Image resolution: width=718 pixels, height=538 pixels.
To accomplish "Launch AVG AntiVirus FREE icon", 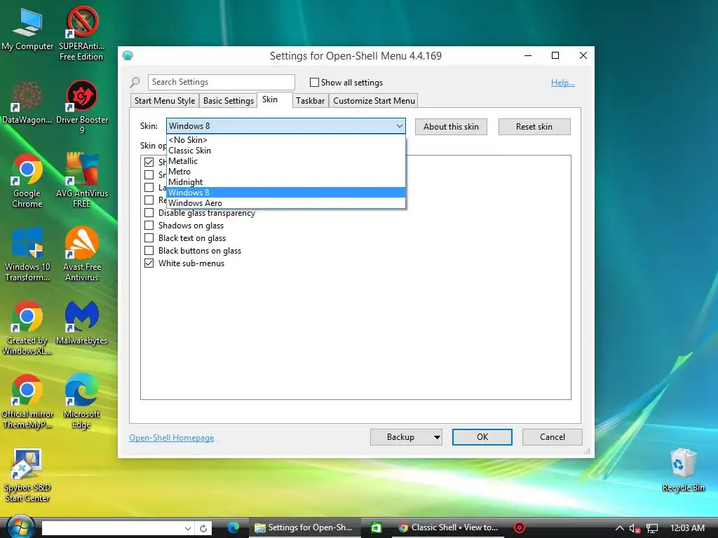I will [x=82, y=180].
